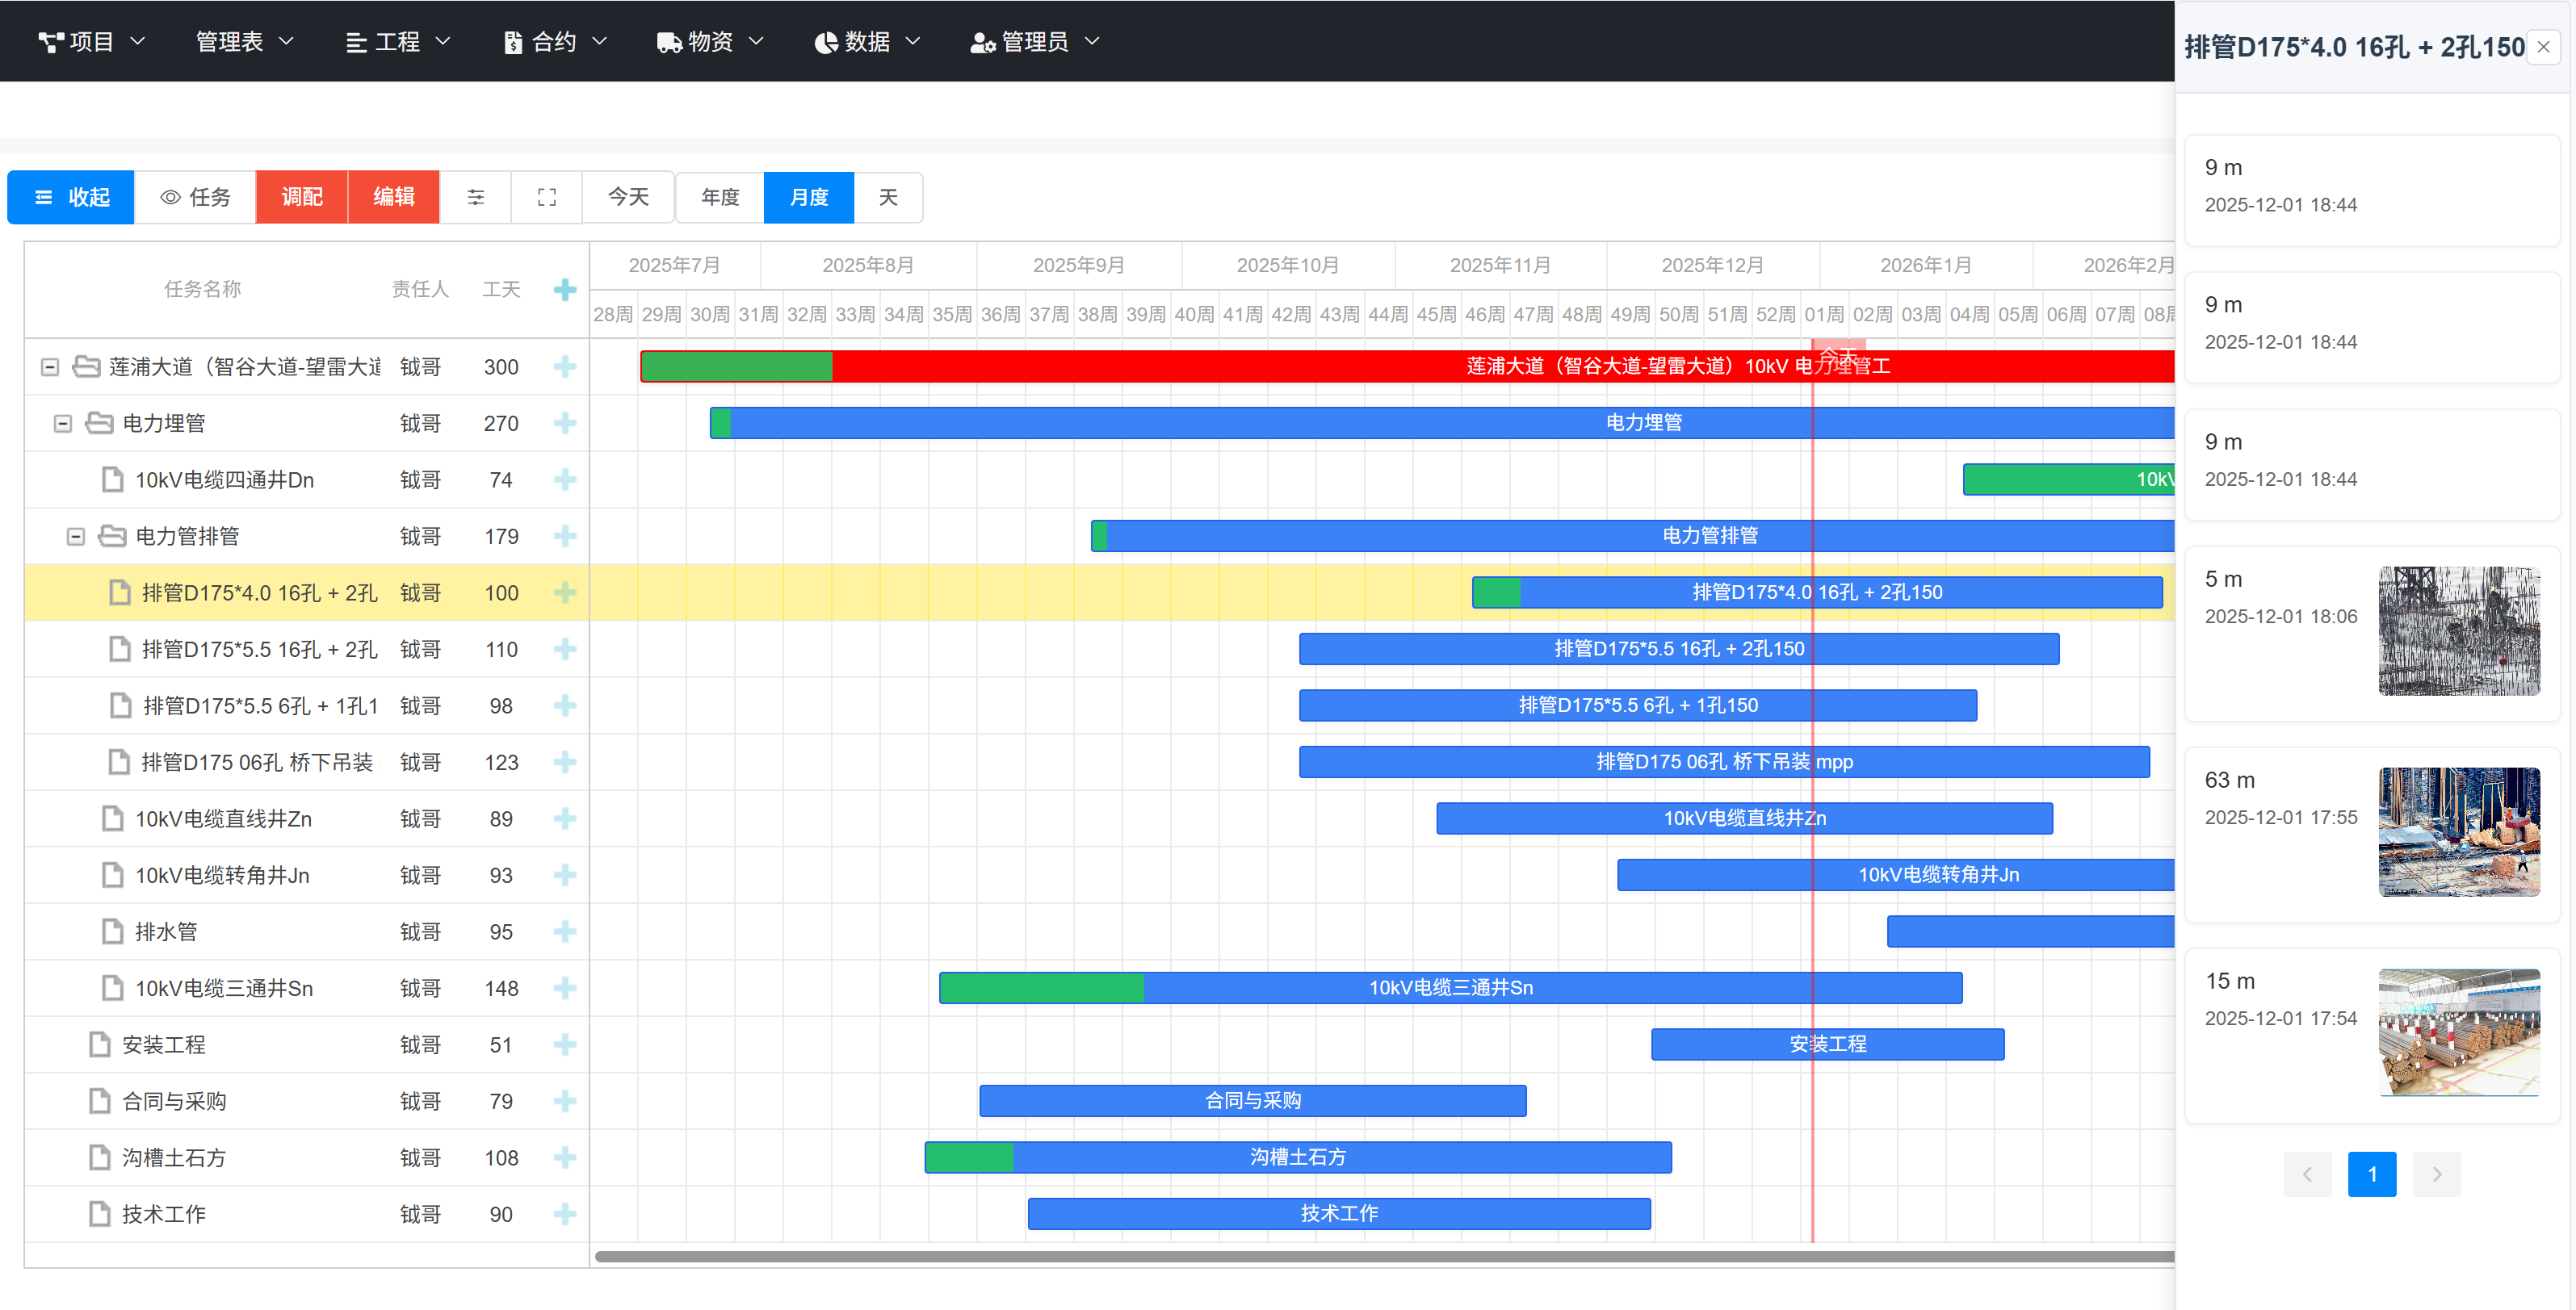Click the 编辑 button
The height and width of the screenshot is (1310, 2576).
[x=393, y=197]
